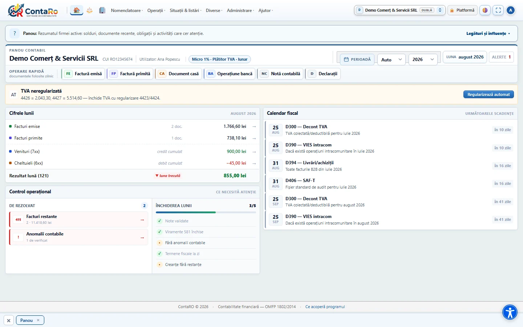This screenshot has height=327, width=523.
Task: Expand the Ajutor menu
Action: coord(266,11)
